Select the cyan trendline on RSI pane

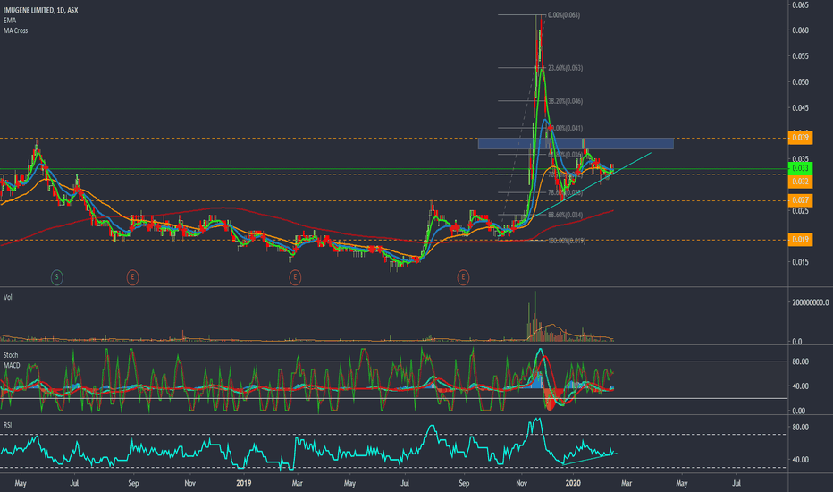coord(589,459)
